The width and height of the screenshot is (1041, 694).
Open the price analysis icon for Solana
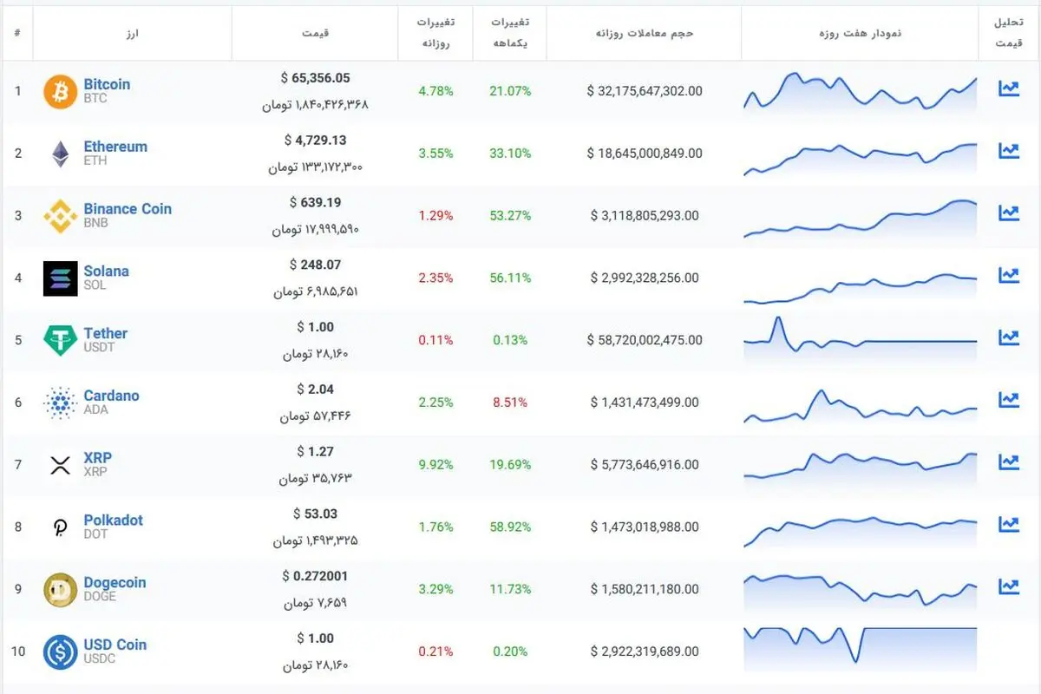[1009, 275]
